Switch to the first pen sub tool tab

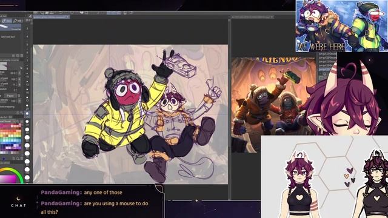coord(7,21)
